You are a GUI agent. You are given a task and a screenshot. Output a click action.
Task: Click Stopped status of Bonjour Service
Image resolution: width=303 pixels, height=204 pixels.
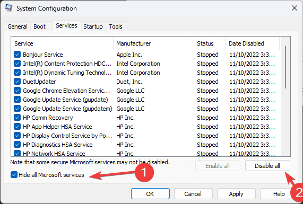click(207, 55)
